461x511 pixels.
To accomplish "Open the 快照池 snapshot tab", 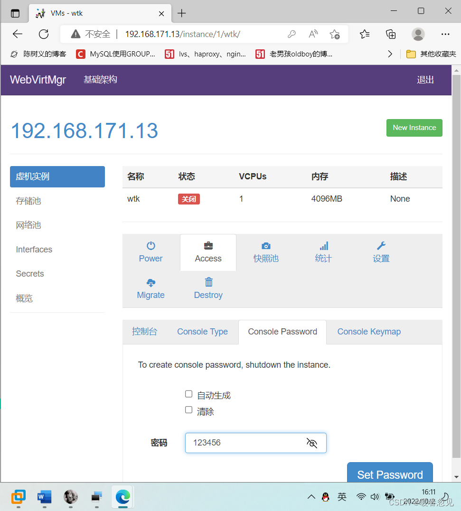I will click(x=266, y=252).
